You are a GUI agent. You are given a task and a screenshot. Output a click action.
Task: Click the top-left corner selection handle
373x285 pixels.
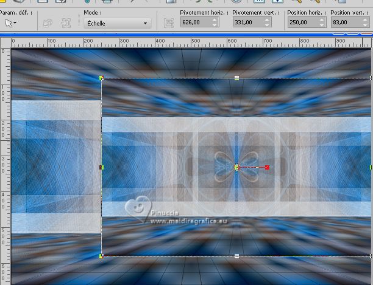pyautogui.click(x=101, y=78)
